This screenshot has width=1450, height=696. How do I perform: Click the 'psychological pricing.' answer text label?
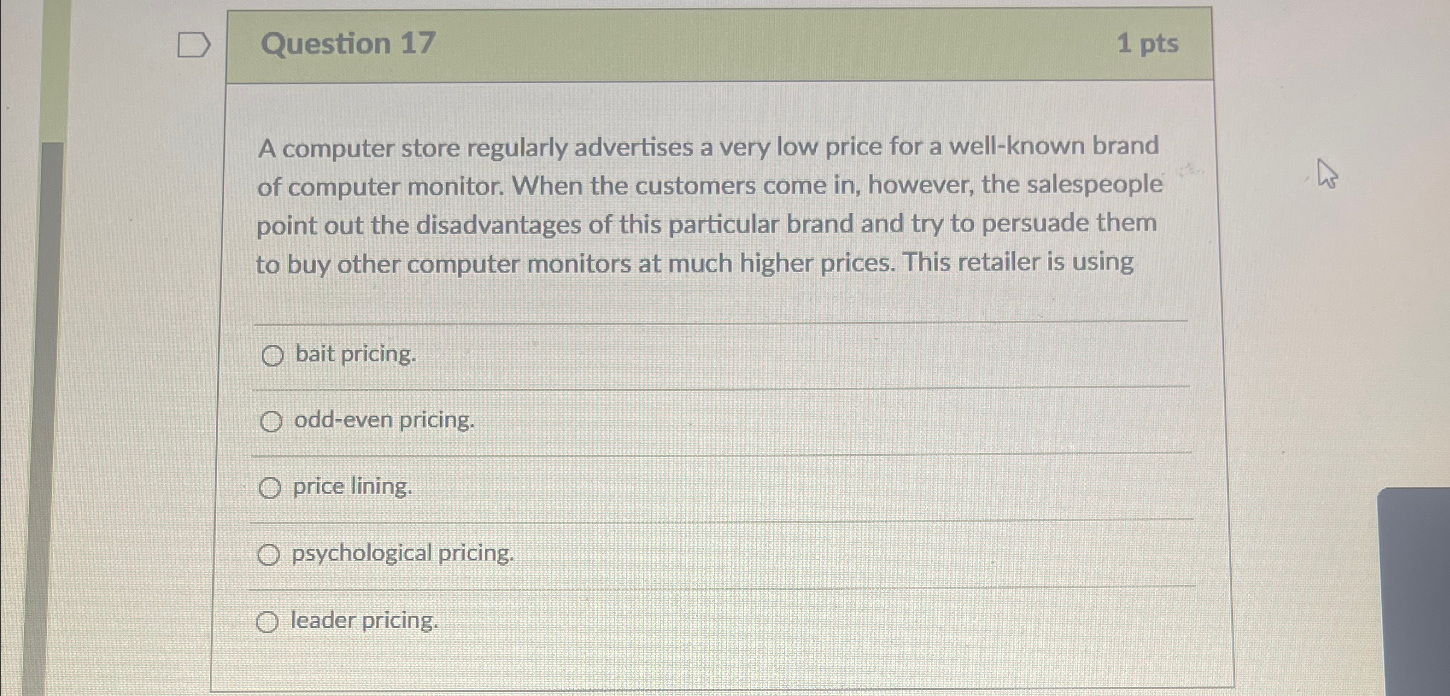pyautogui.click(x=402, y=555)
